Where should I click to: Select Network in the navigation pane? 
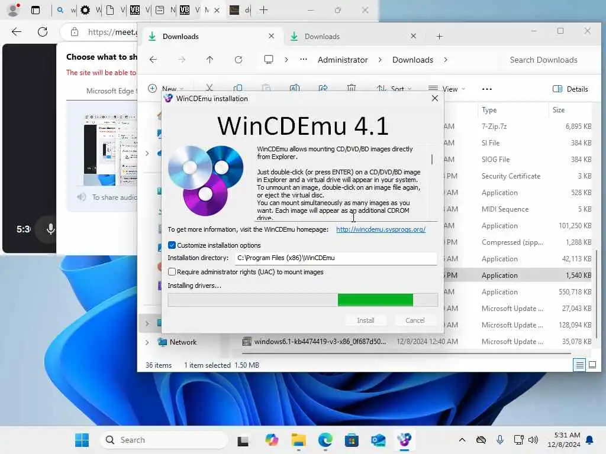[x=183, y=342]
